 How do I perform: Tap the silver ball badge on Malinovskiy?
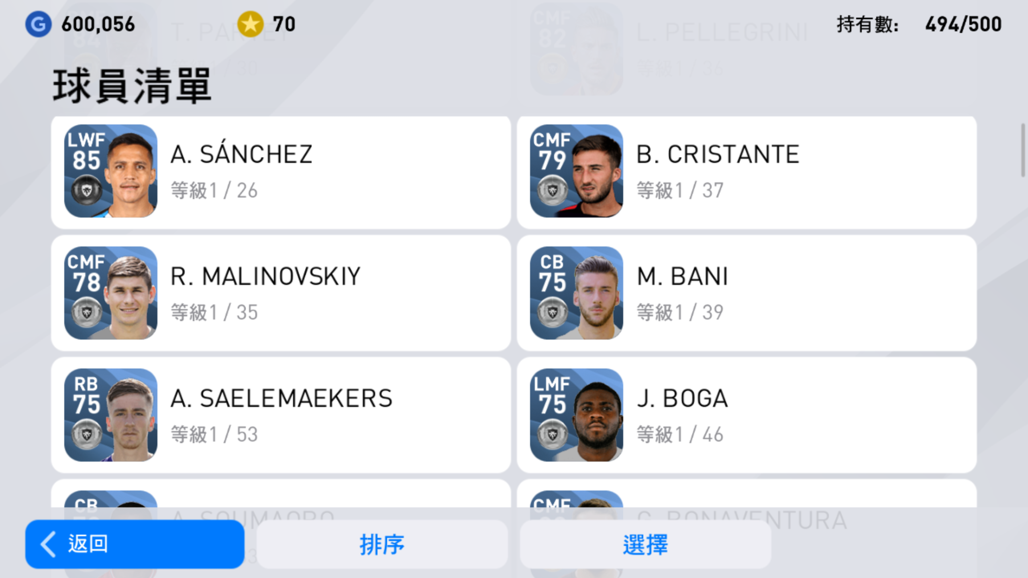pos(87,312)
